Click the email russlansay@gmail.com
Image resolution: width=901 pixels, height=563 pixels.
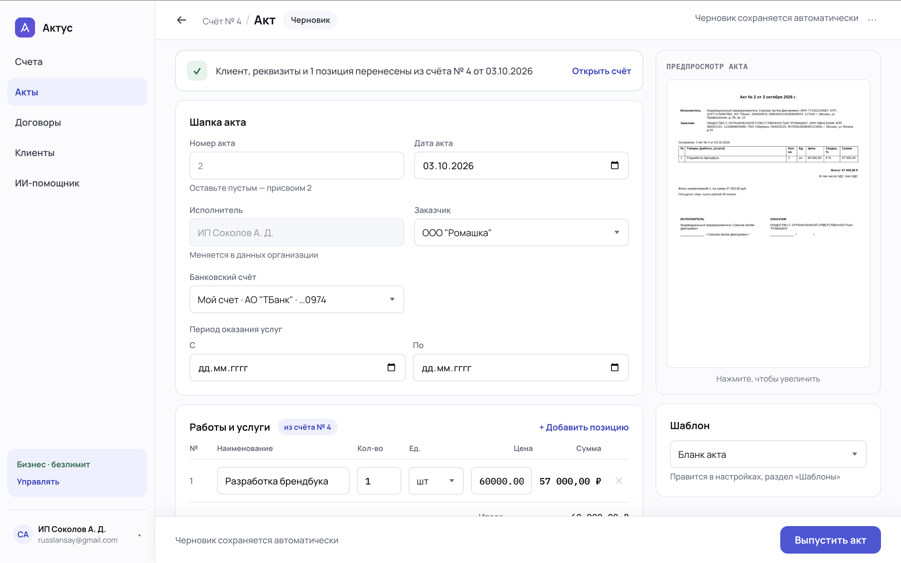pos(78,540)
